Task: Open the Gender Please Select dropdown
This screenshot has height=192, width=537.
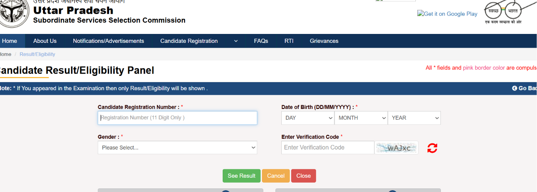Action: point(178,148)
